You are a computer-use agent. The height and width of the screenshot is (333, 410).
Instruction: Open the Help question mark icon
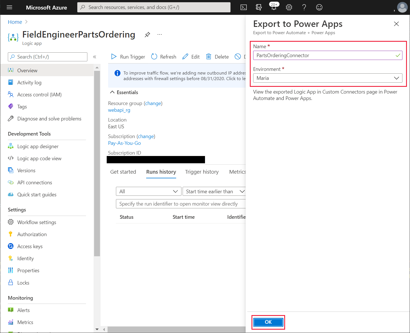click(304, 7)
